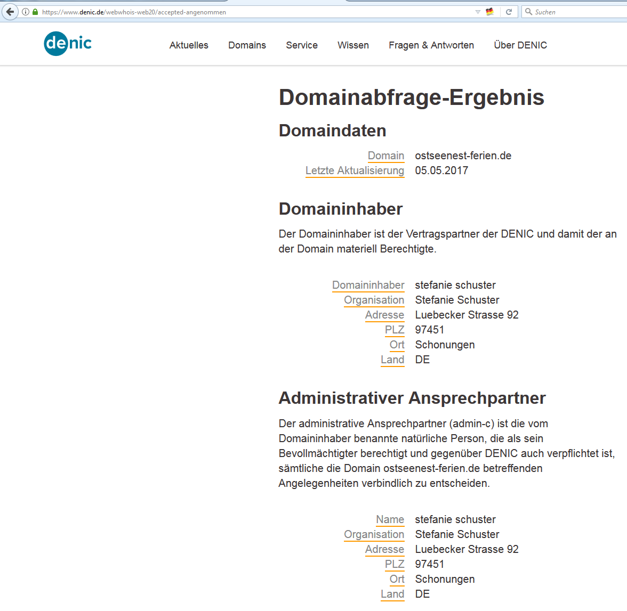627x611 pixels.
Task: Click 'Schonungen' under Domaininhaber
Action: pyautogui.click(x=445, y=345)
